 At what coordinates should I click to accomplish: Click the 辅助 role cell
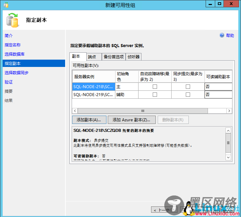point(127,94)
